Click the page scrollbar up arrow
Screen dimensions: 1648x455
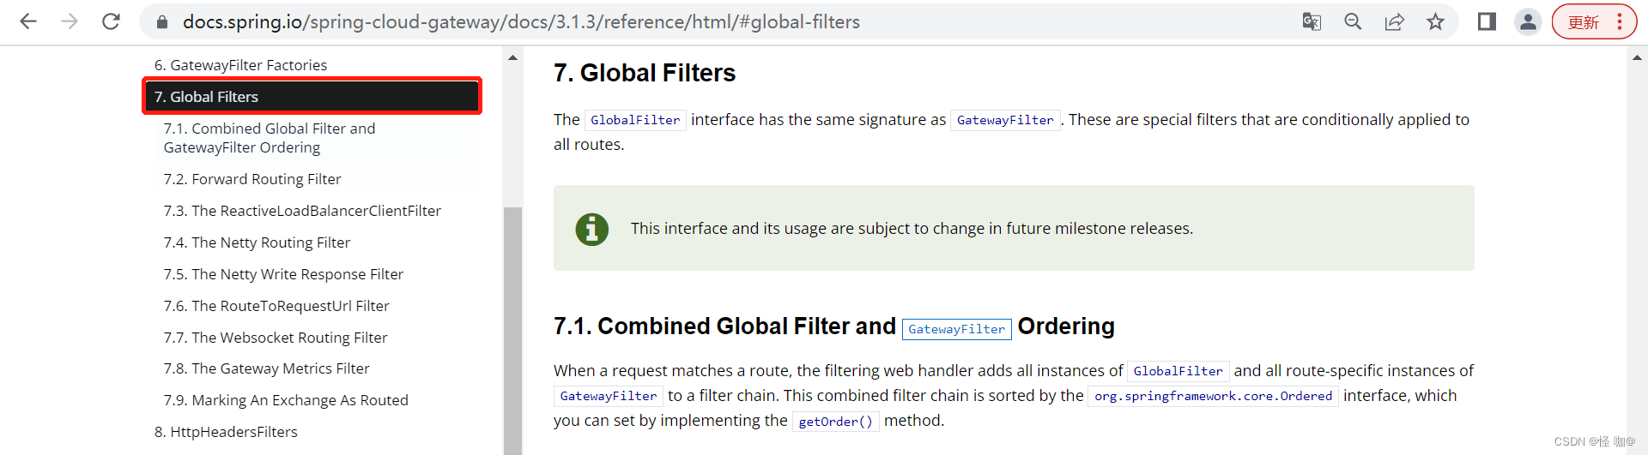tap(1636, 58)
